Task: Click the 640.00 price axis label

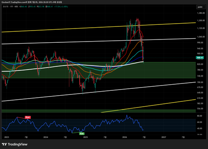Action: [x=200, y=92]
